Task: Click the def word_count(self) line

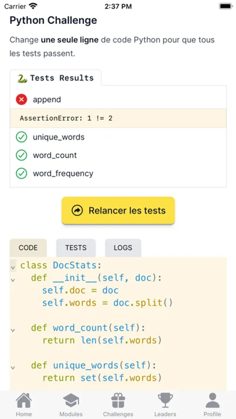Action: point(88,328)
